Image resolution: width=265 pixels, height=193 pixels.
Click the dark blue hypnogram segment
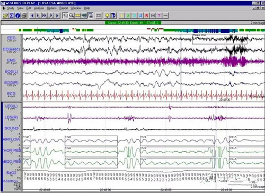pos(225,31)
